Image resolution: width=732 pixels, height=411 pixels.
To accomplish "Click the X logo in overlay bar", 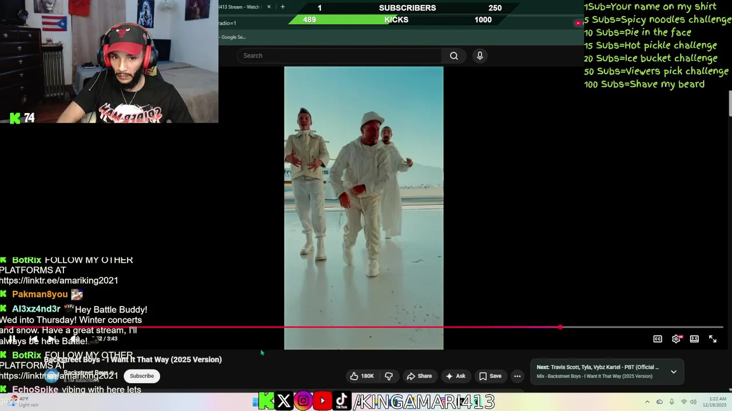I will (x=284, y=401).
